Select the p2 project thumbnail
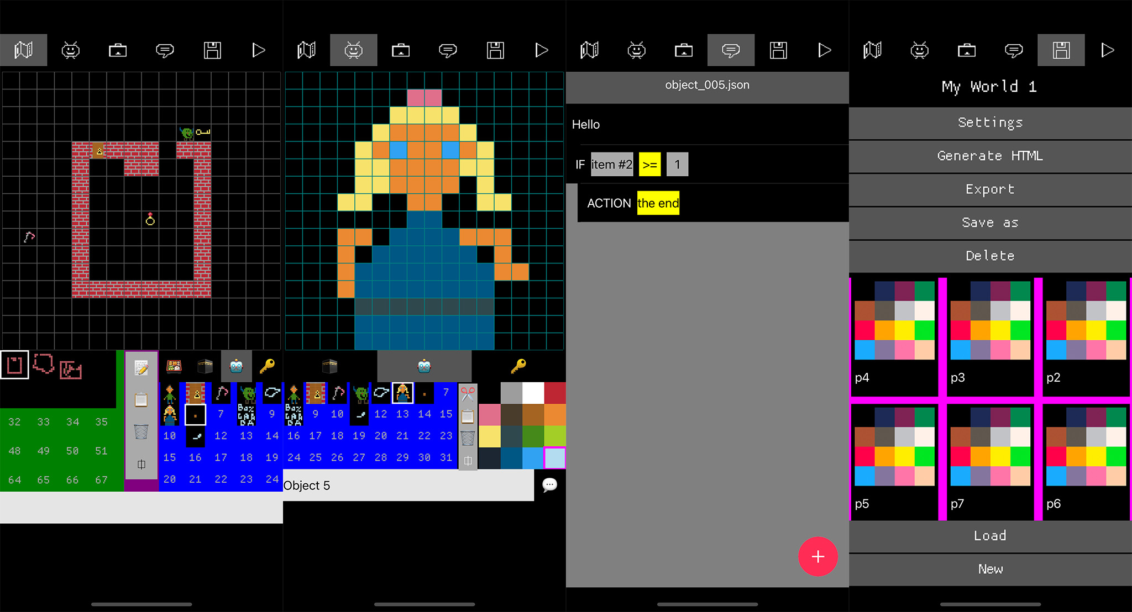Screen dimensions: 1132x612 click(x=1086, y=337)
